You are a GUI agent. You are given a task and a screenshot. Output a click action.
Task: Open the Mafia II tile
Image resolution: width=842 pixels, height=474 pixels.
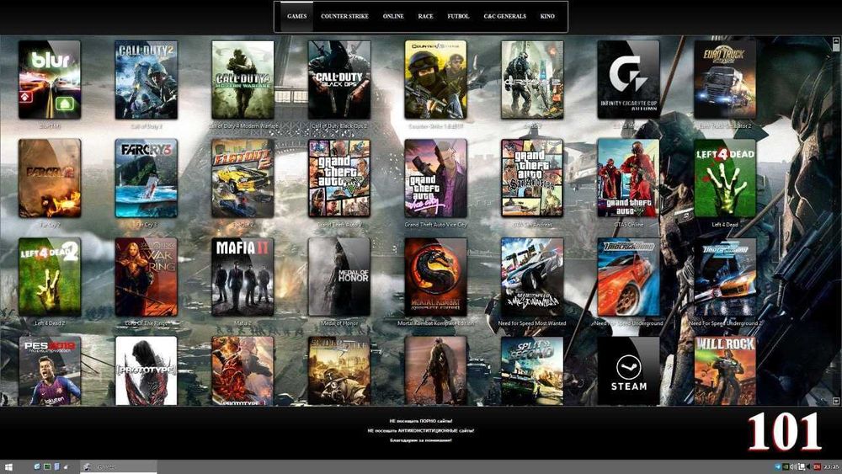tap(242, 277)
